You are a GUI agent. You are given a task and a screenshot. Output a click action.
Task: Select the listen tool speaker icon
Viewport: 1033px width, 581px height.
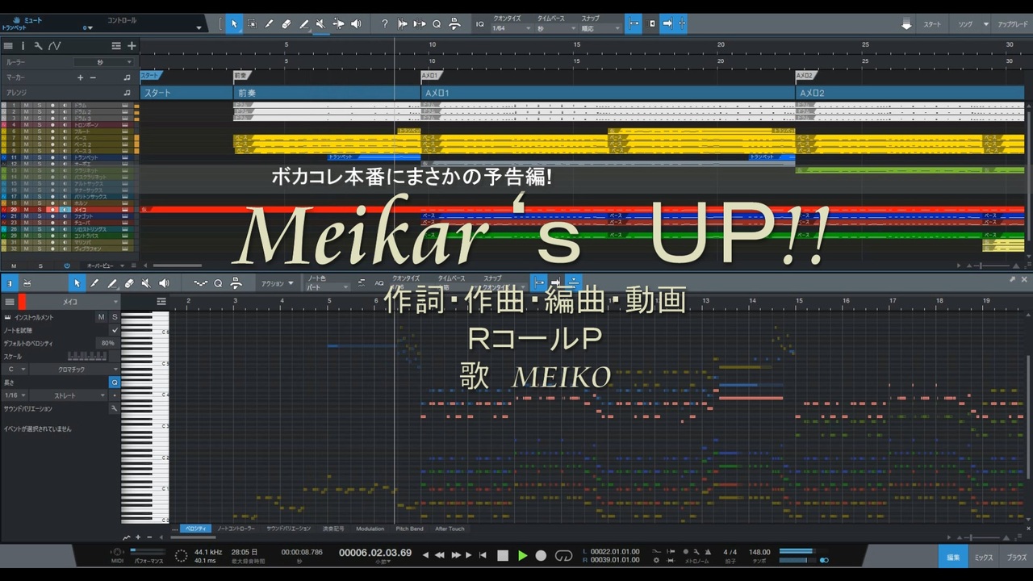[x=355, y=23]
